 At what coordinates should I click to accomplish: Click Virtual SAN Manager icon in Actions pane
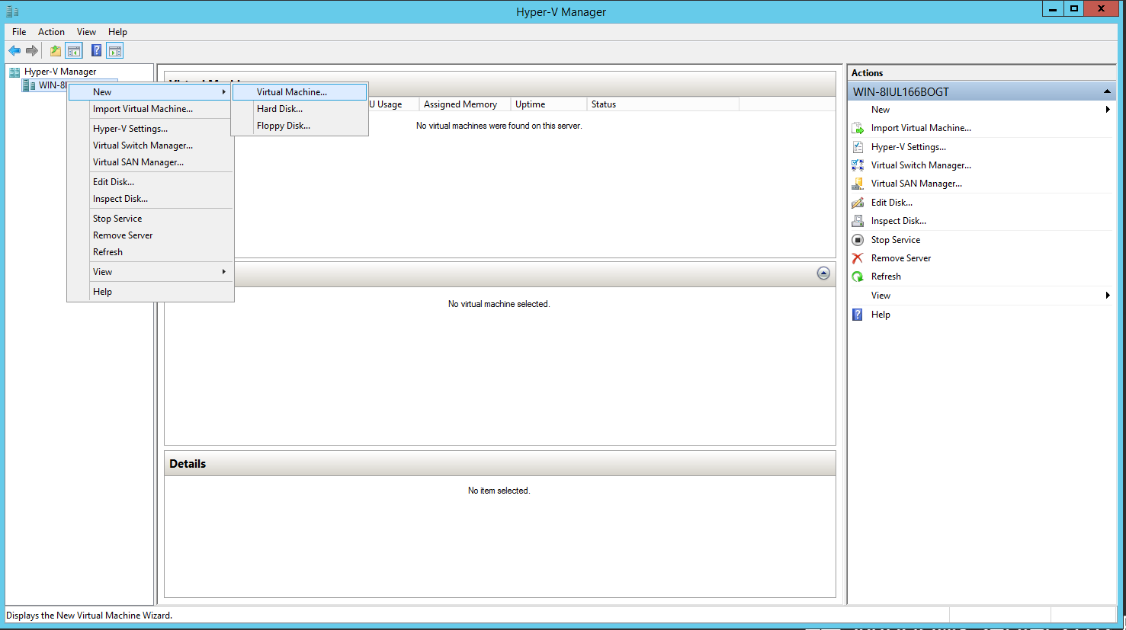[858, 184]
